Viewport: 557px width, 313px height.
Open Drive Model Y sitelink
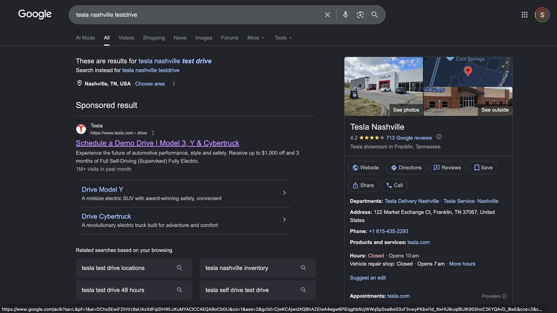click(x=103, y=190)
